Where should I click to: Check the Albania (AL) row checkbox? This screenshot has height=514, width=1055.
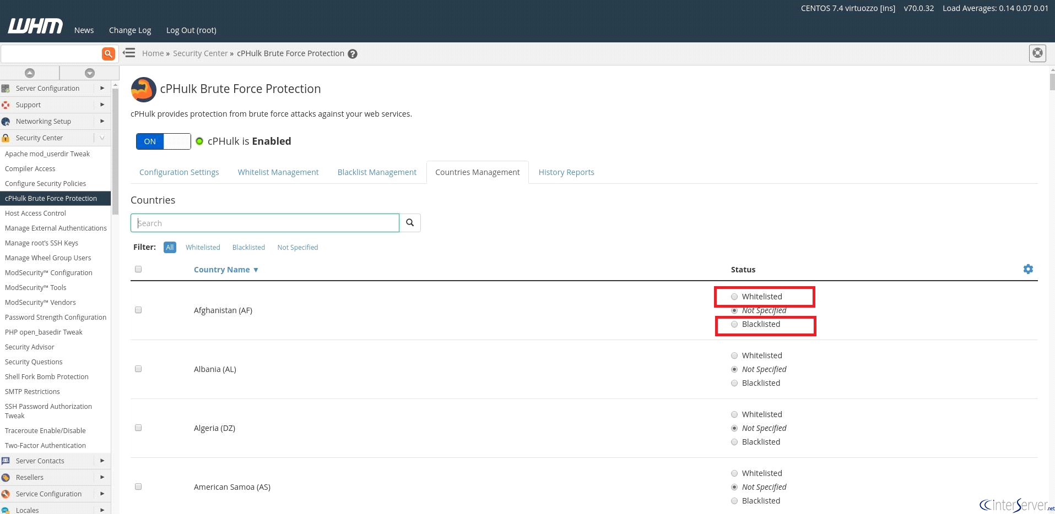pos(138,369)
